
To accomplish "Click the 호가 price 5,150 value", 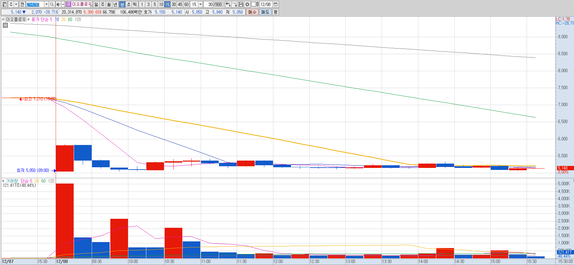I will point(160,12).
